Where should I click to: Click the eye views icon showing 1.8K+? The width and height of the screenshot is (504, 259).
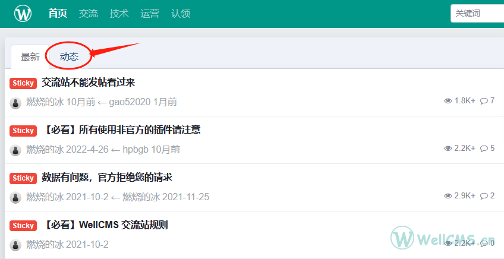[448, 101]
